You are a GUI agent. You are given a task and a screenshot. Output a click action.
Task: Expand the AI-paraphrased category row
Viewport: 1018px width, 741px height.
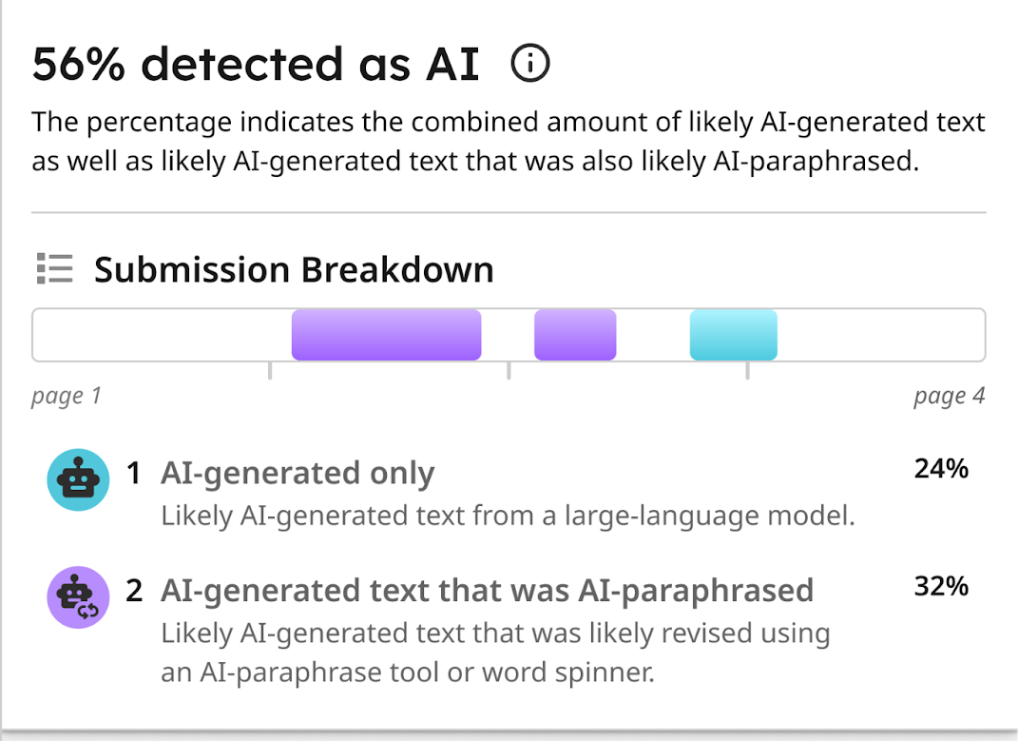tap(488, 590)
